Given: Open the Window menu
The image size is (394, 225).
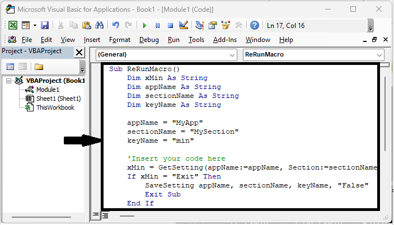Looking at the screenshot, I should [258, 40].
